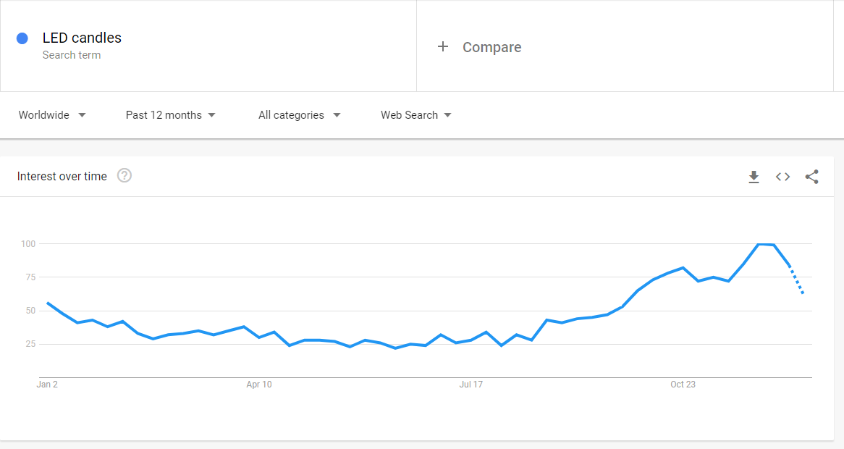Screen dimensions: 844x449
Task: Open the embed code icon
Action: point(782,177)
